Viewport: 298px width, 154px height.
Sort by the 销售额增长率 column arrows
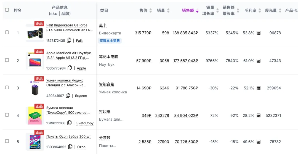pyautogui.click(x=238, y=10)
